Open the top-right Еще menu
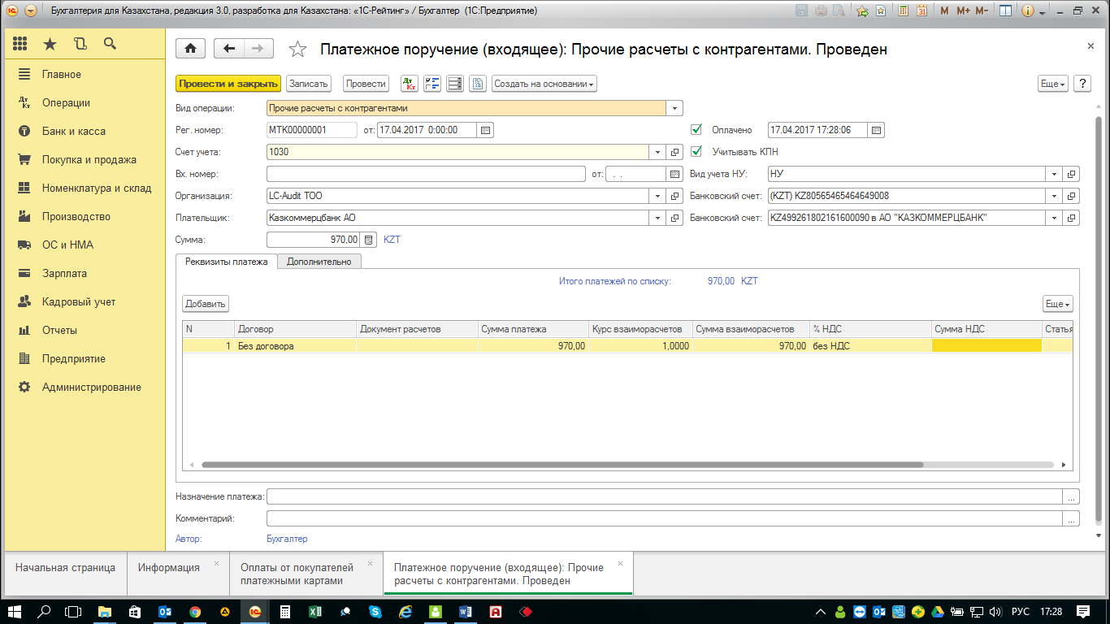This screenshot has width=1110, height=624. coord(1053,84)
